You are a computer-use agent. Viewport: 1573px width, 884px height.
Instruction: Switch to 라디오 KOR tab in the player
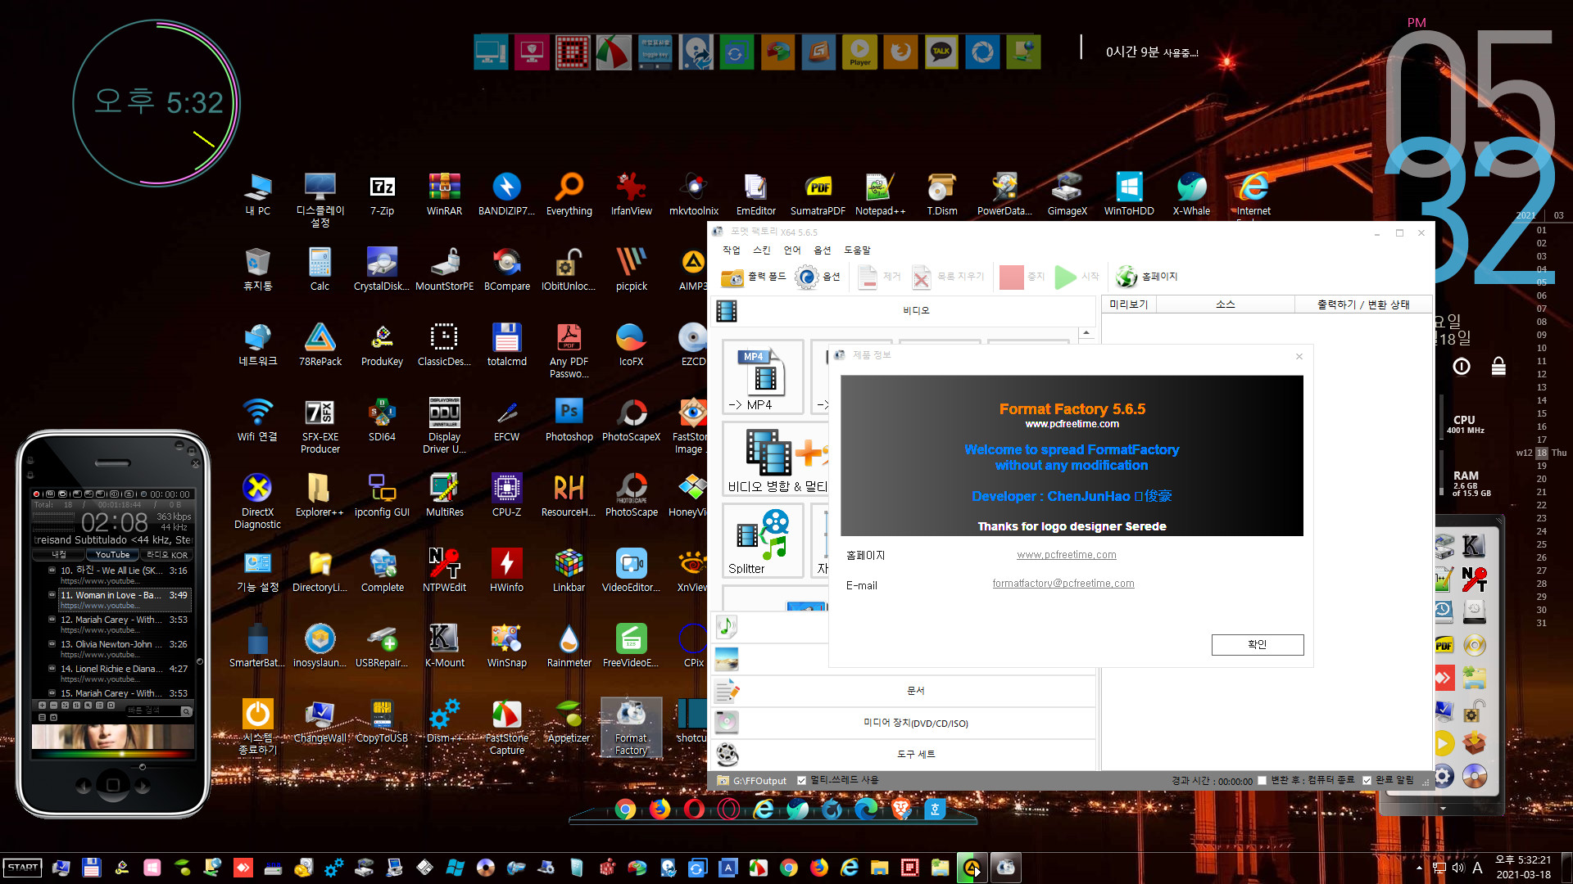166,555
